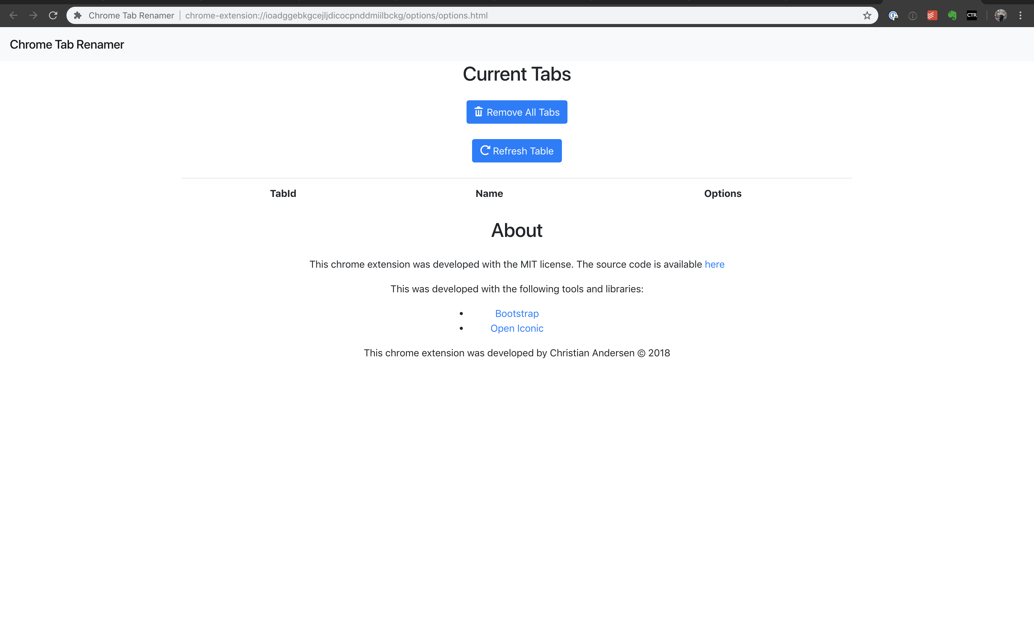Click the Open Iconic link
The image size is (1034, 624).
coord(517,328)
